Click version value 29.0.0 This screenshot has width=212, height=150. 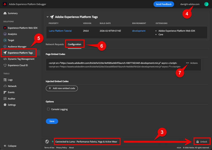coord(86,31)
